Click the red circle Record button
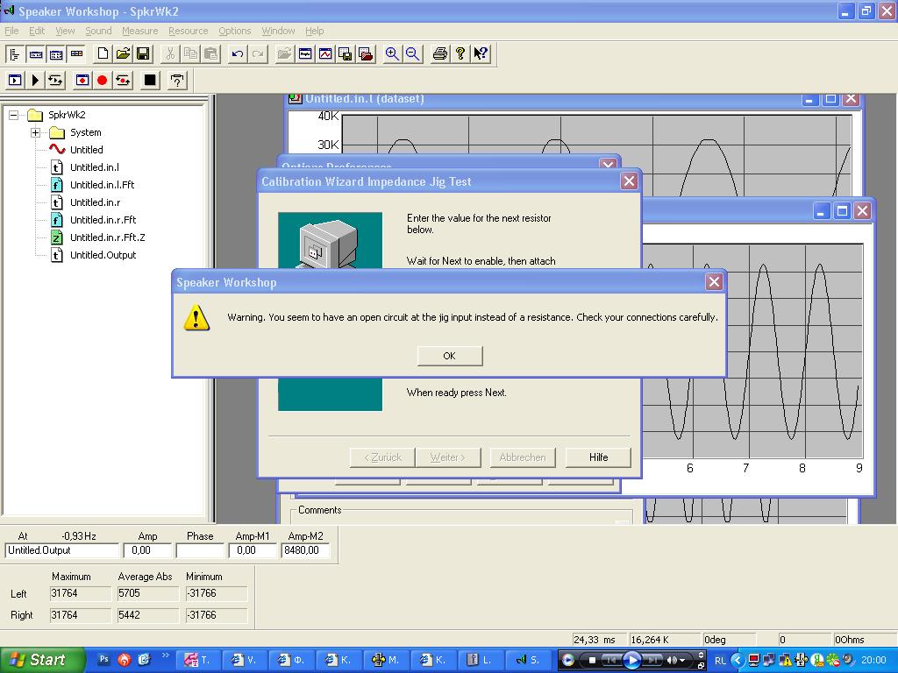The height and width of the screenshot is (673, 898). pos(103,81)
